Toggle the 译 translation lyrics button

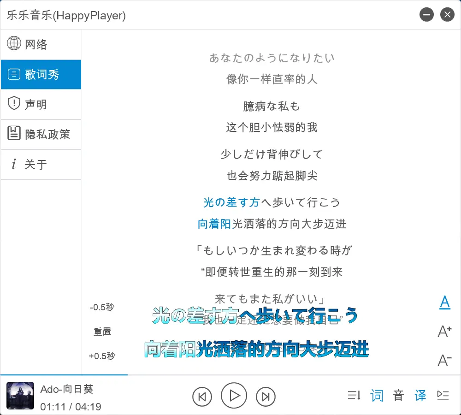(x=420, y=396)
